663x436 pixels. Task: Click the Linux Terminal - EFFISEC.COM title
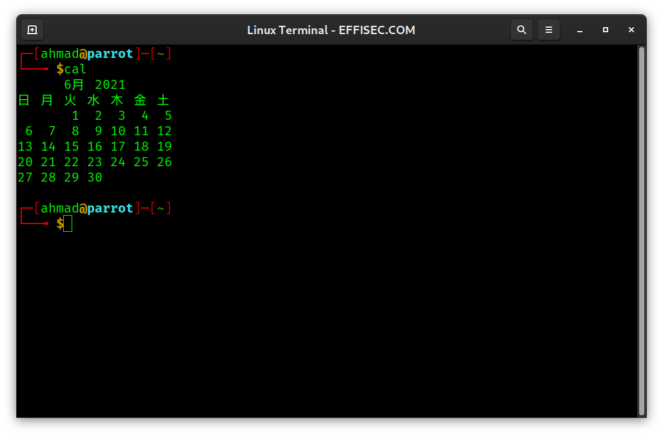coord(331,30)
